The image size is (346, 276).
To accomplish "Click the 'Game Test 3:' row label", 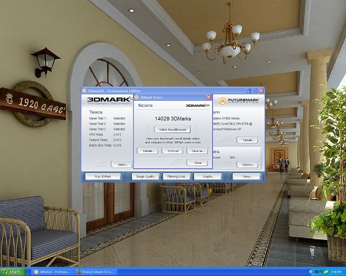I will 97,129.
